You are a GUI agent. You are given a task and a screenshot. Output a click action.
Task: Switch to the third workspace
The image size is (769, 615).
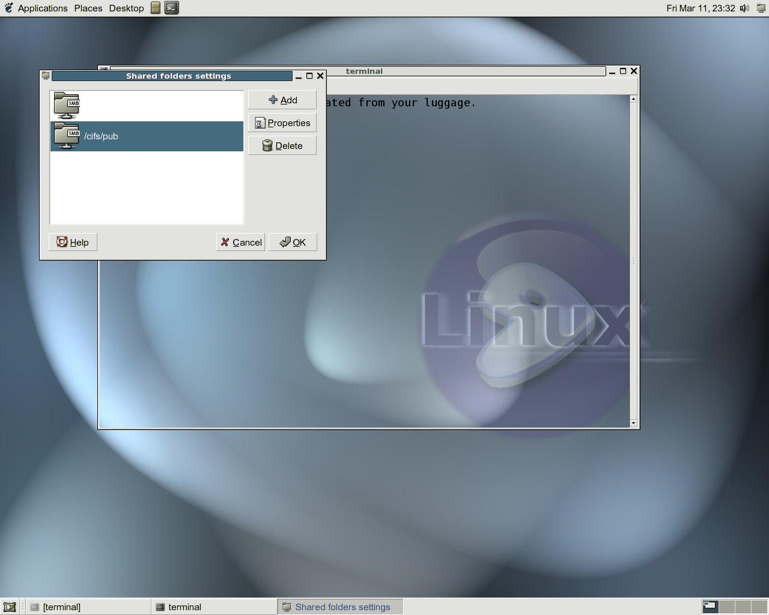coord(743,607)
